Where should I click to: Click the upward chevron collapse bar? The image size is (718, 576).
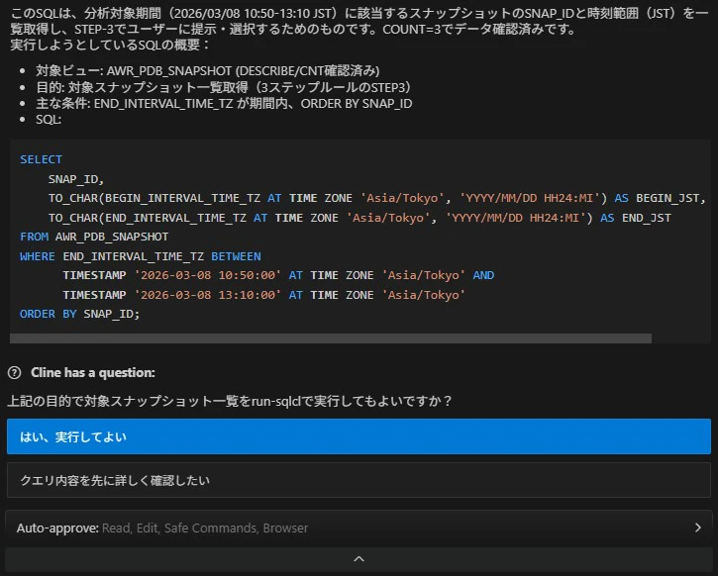[359, 558]
